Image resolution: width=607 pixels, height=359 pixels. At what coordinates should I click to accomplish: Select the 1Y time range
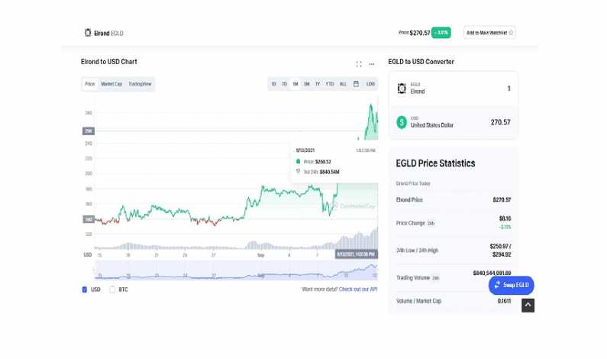coord(317,84)
